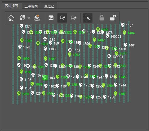Select the green marker pin 1387
Viewport: 149px width, 131px height.
click(46, 59)
